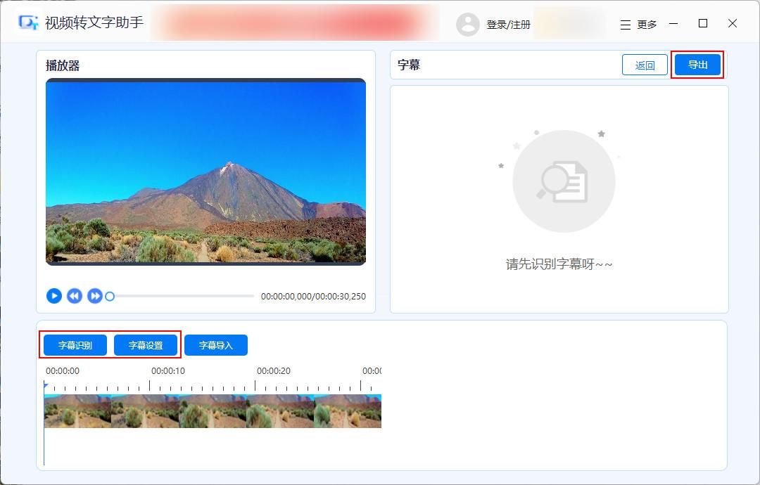This screenshot has width=760, height=485.
Task: Import subtitles using 字幕导入
Action: pyautogui.click(x=216, y=344)
